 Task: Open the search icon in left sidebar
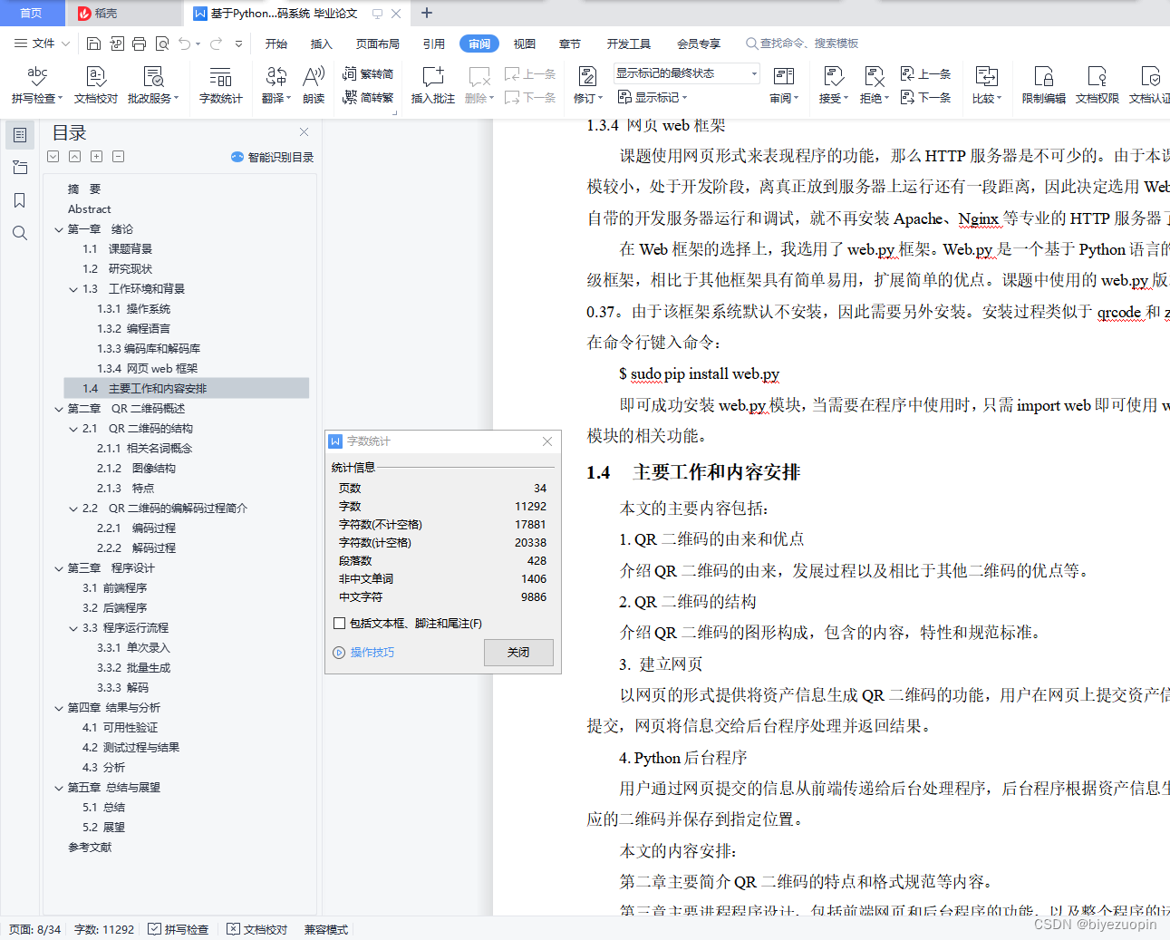click(20, 233)
